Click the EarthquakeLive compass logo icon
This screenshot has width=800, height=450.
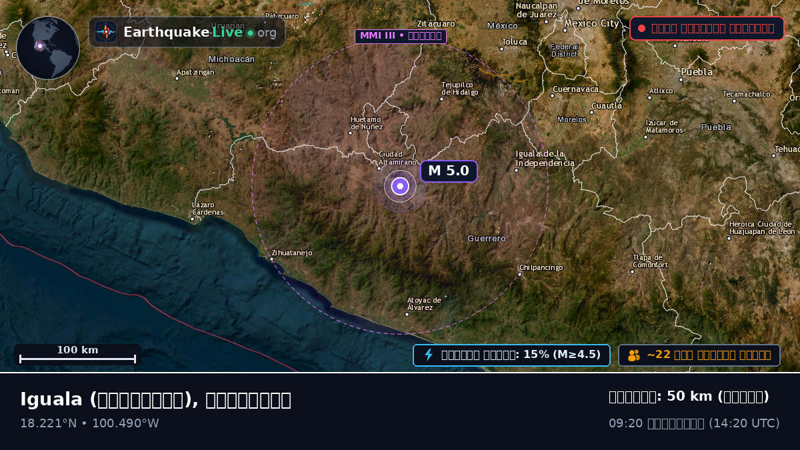click(105, 31)
